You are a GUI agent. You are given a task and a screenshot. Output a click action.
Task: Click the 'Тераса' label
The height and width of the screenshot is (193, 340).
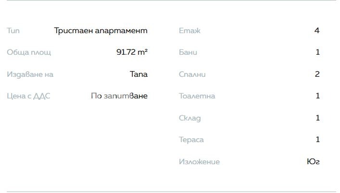(x=191, y=140)
